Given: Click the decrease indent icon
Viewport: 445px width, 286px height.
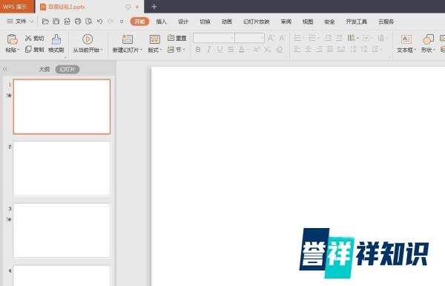Looking at the screenshot, I should coord(328,38).
